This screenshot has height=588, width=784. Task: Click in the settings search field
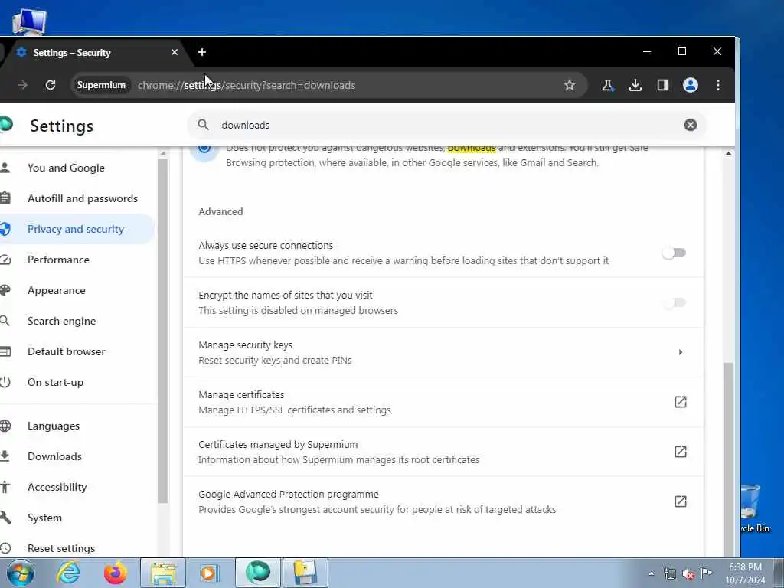pyautogui.click(x=446, y=125)
